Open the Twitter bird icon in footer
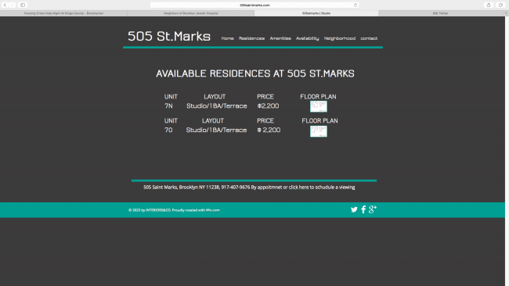Image resolution: width=509 pixels, height=286 pixels. (354, 209)
